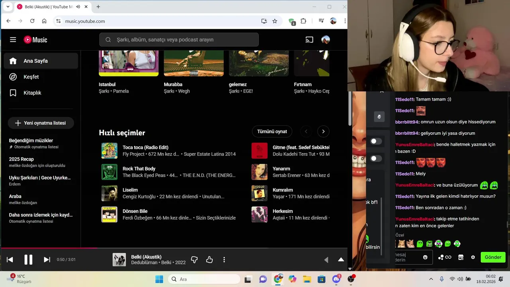510x287 pixels.
Task: Open the volume control in player bar
Action: click(x=326, y=260)
